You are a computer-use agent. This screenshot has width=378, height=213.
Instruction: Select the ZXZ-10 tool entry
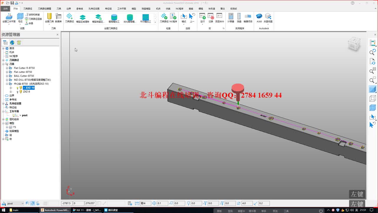tap(29, 88)
